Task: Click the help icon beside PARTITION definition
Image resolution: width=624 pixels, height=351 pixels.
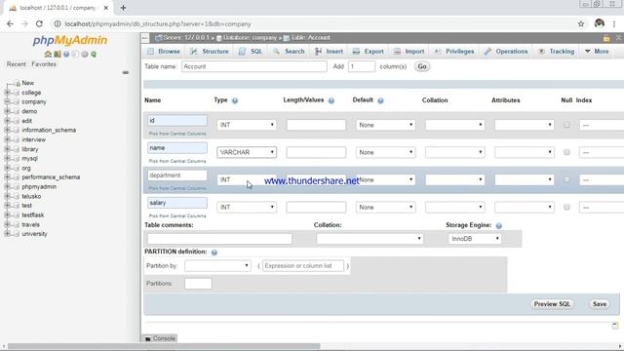Action: tap(214, 253)
